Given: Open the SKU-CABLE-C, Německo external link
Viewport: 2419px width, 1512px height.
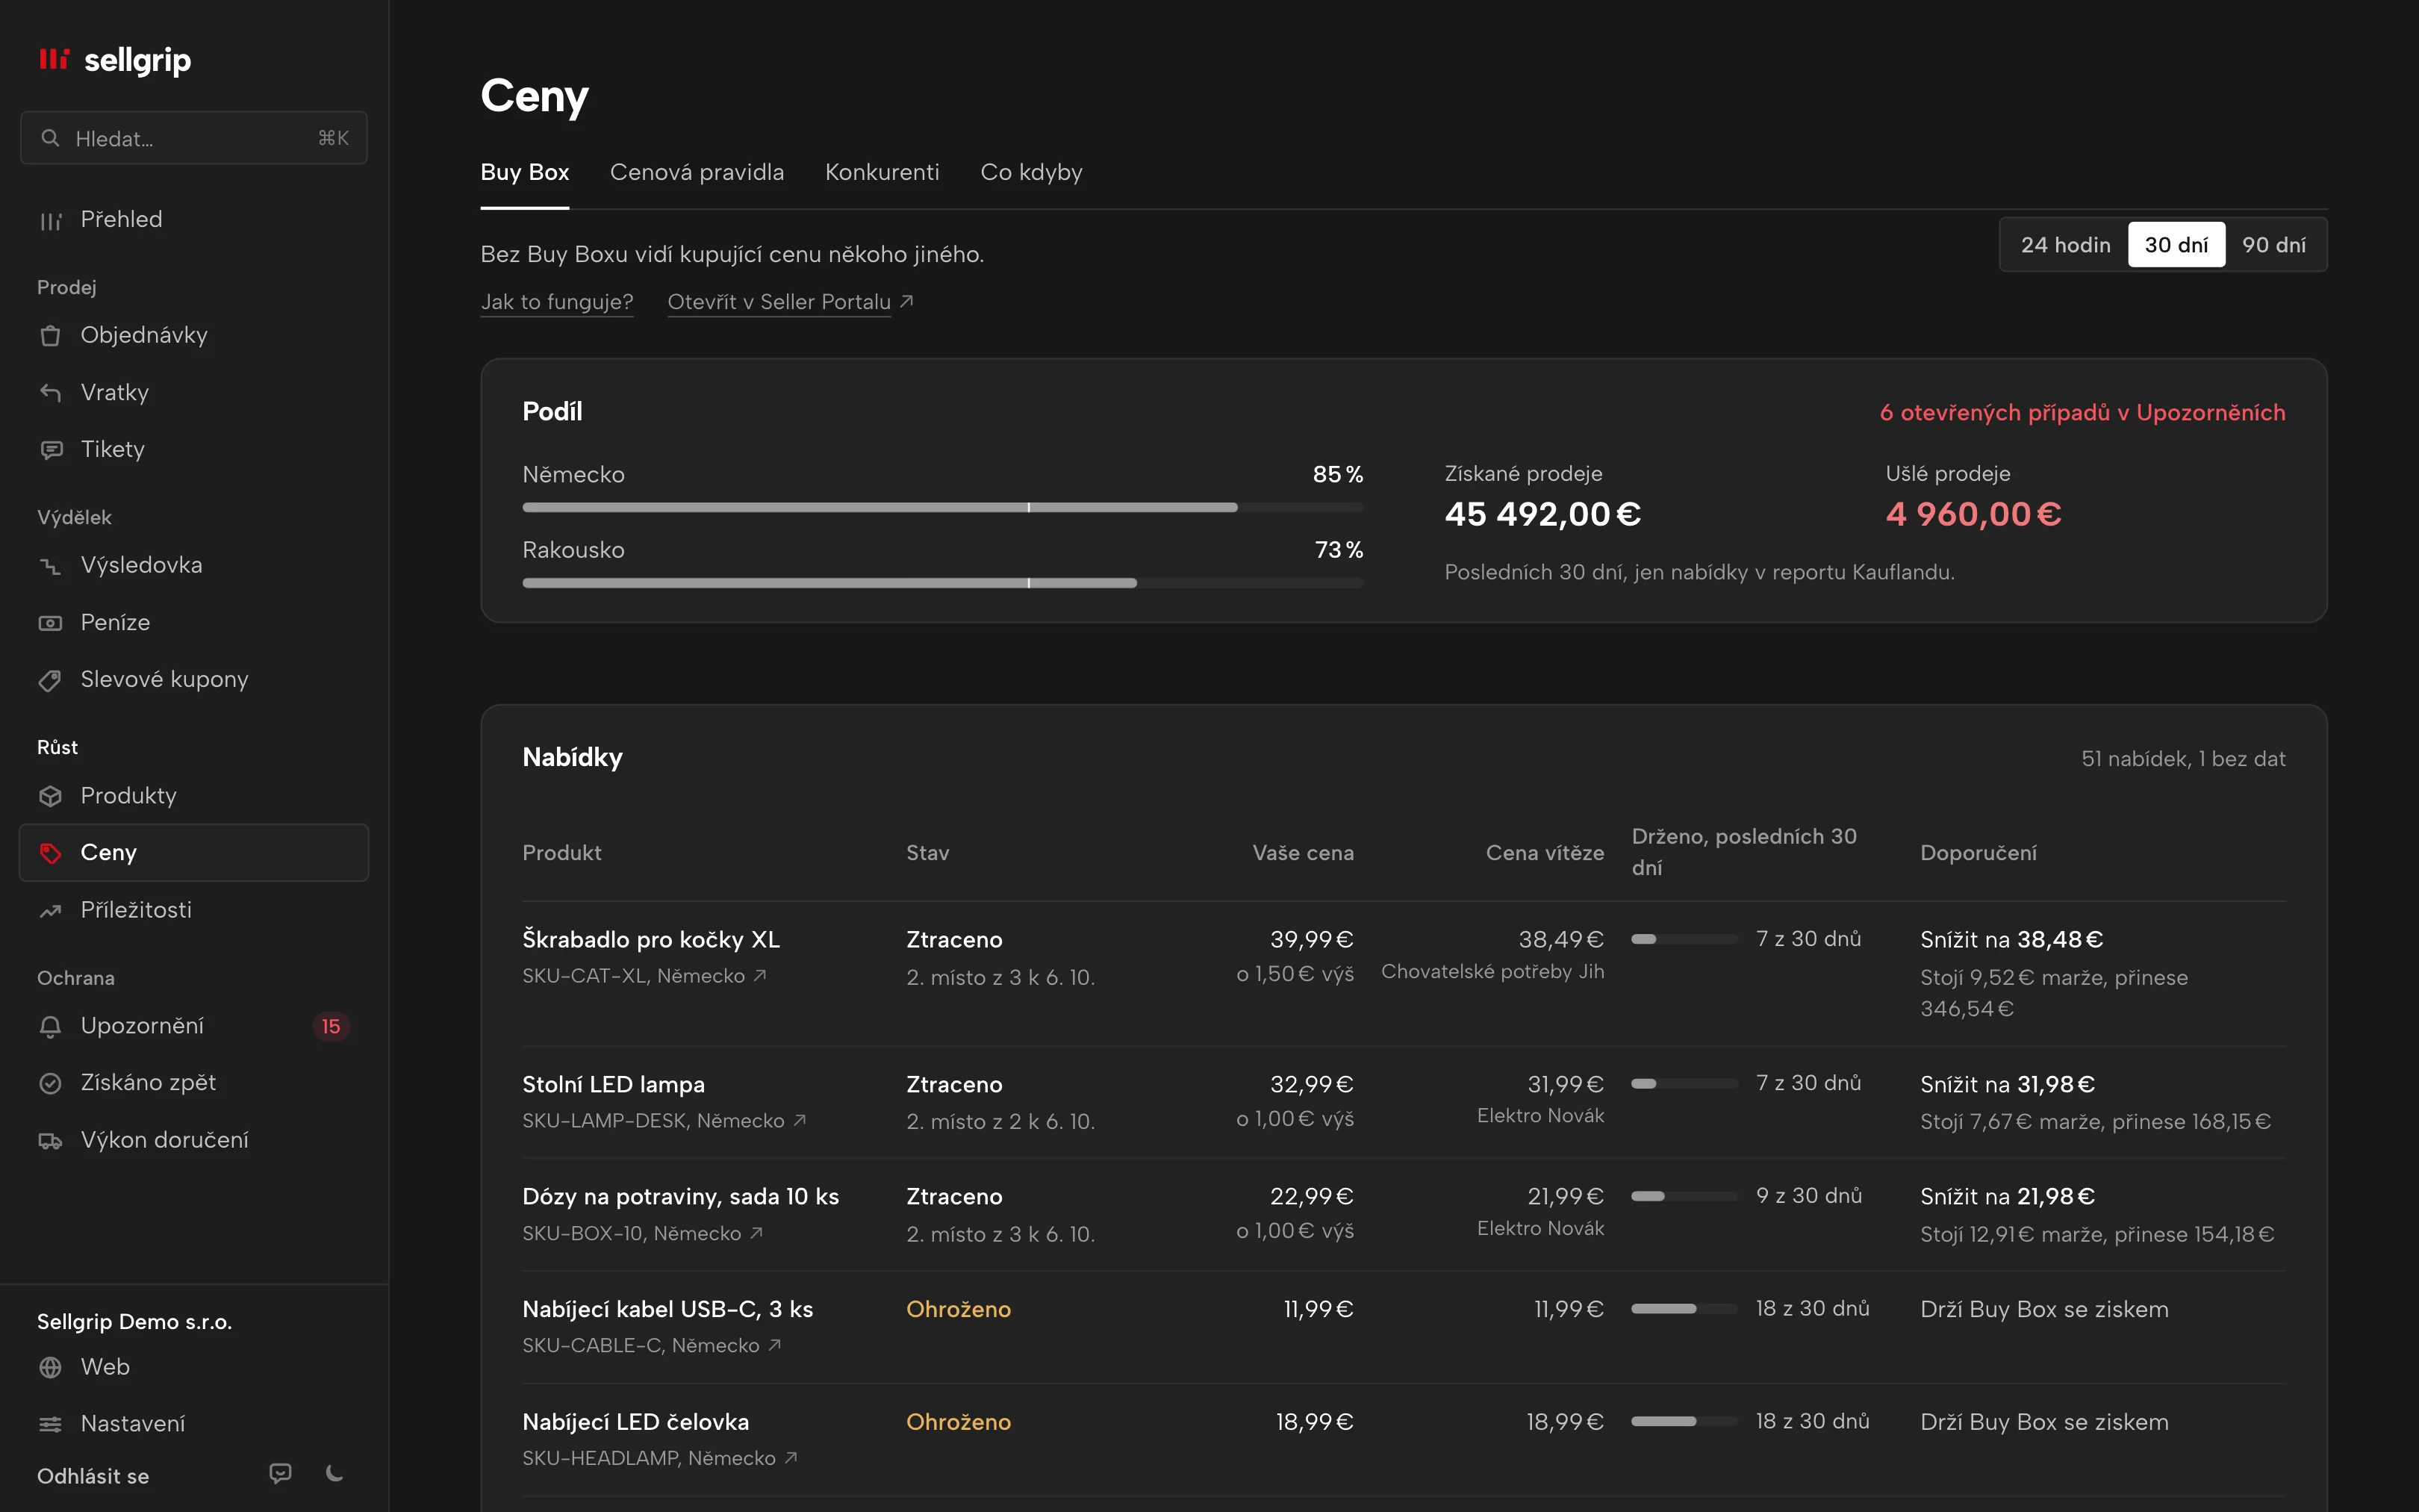Looking at the screenshot, I should click(652, 1346).
